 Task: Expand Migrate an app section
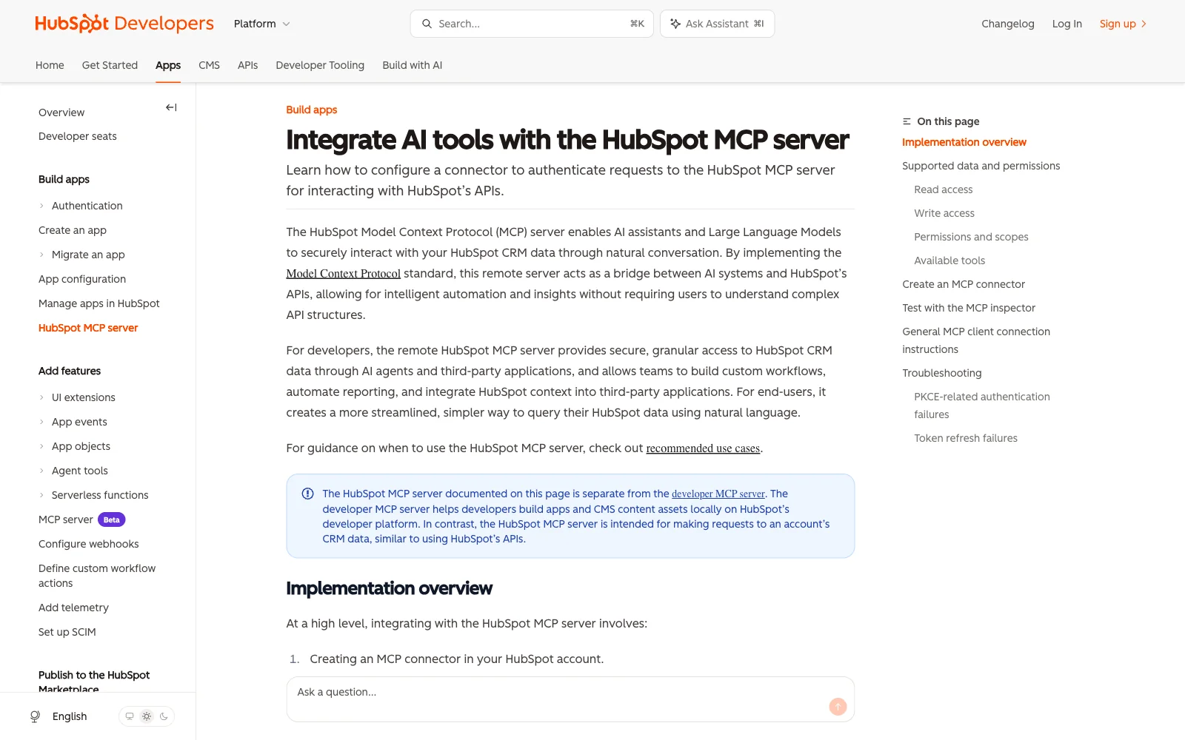tap(41, 255)
